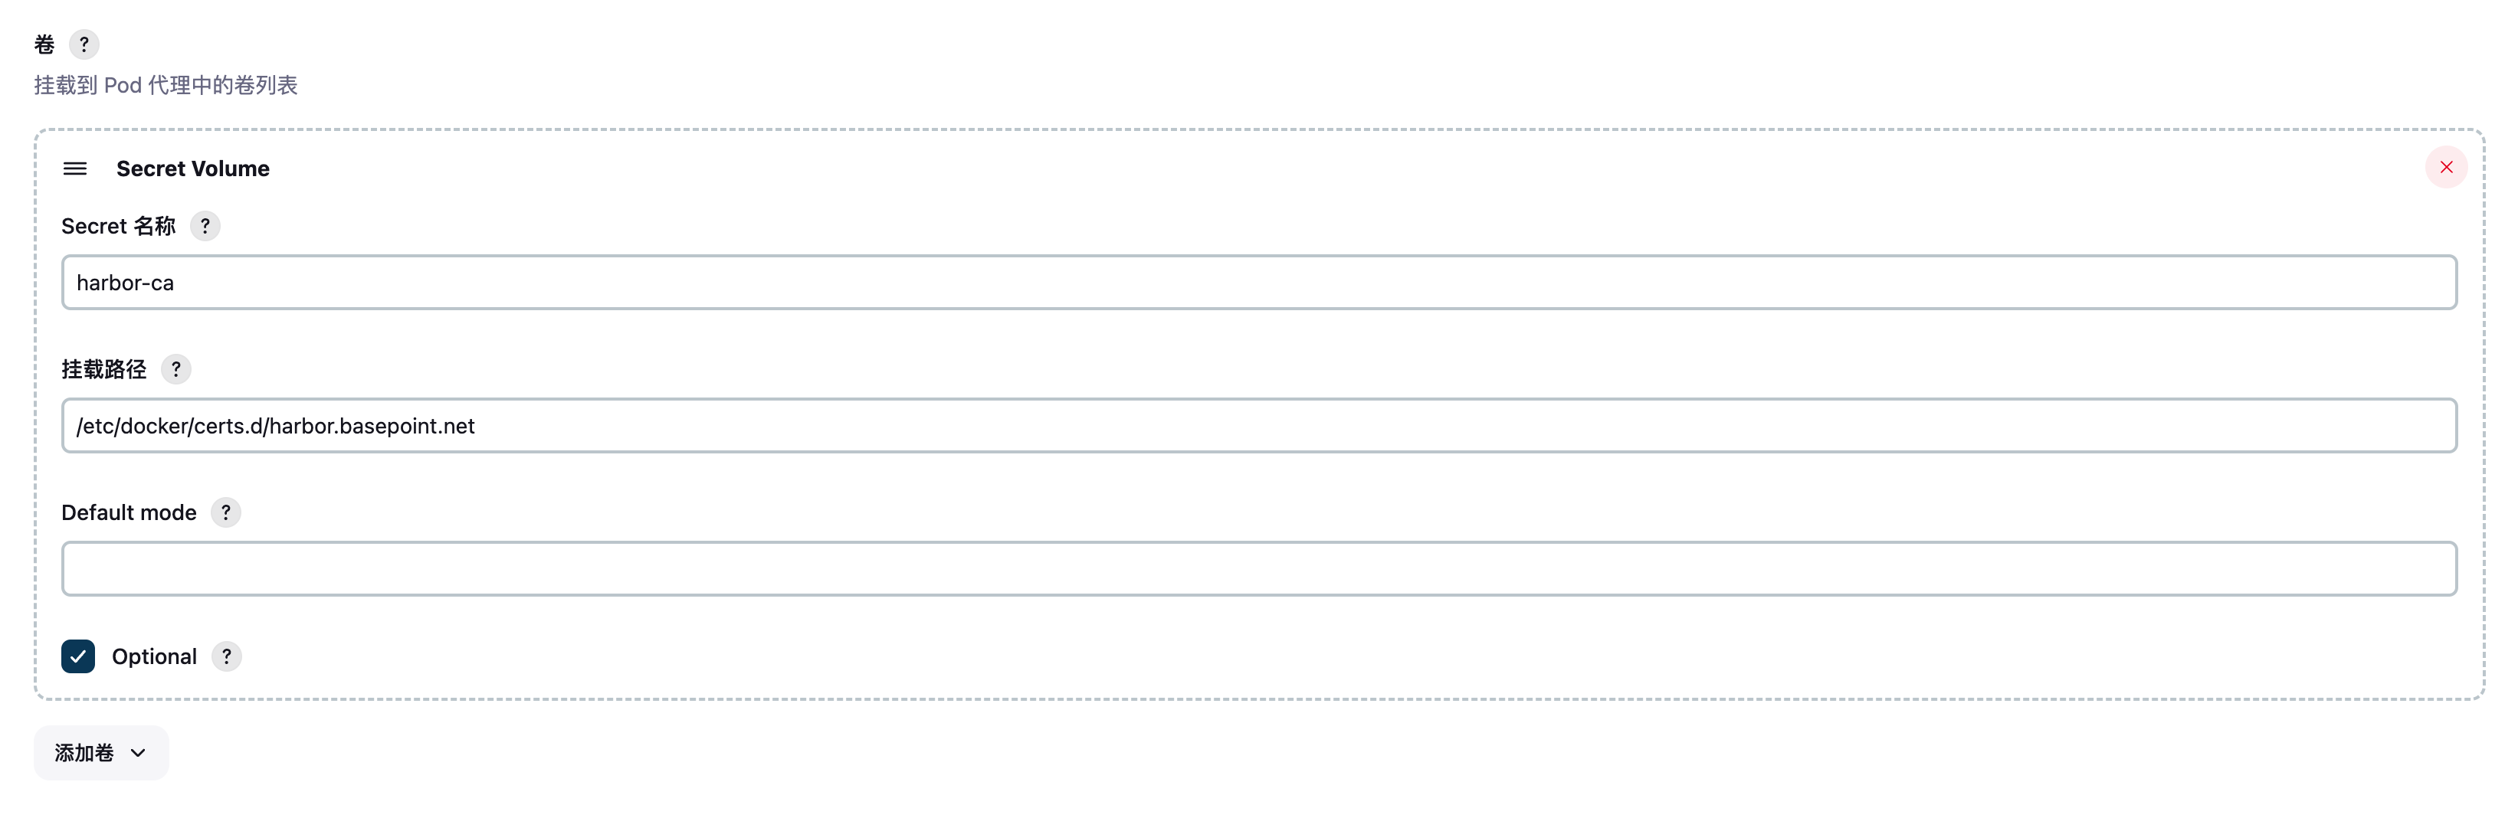Click the Default mode label
The image size is (2518, 818).
(129, 512)
